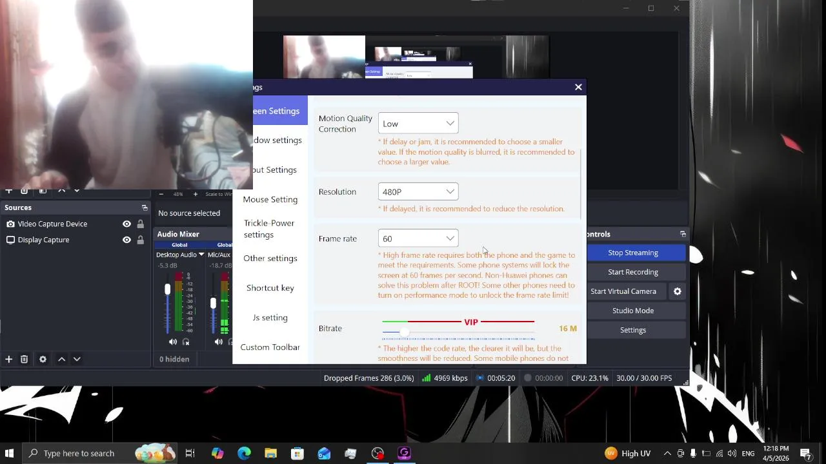Open Motion Quality Correction dropdown
The image size is (826, 464).
[x=418, y=123]
